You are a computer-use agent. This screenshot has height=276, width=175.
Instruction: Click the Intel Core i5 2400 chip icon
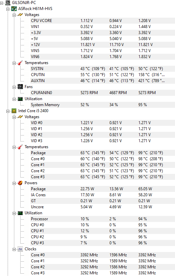pyautogui.click(x=14, y=111)
